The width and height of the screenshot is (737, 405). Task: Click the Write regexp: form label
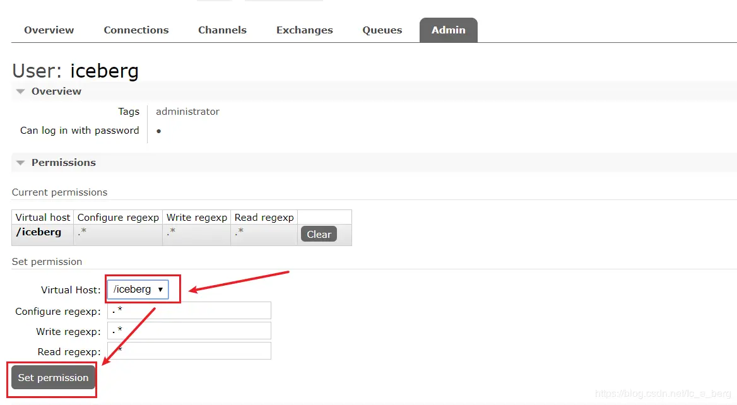click(x=68, y=332)
